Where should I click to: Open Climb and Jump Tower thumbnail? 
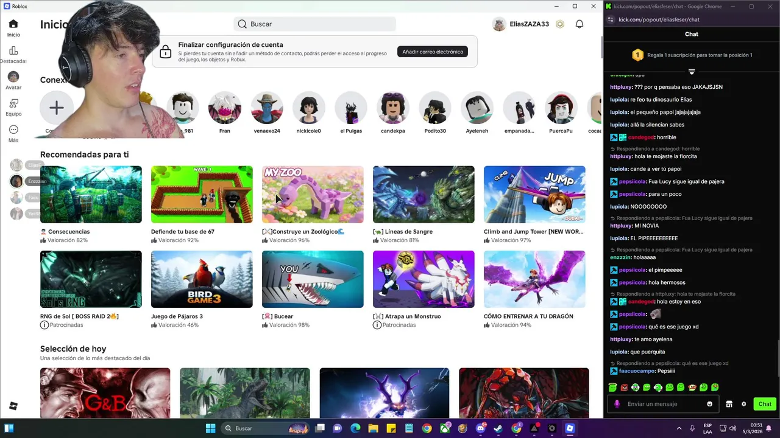(x=534, y=195)
